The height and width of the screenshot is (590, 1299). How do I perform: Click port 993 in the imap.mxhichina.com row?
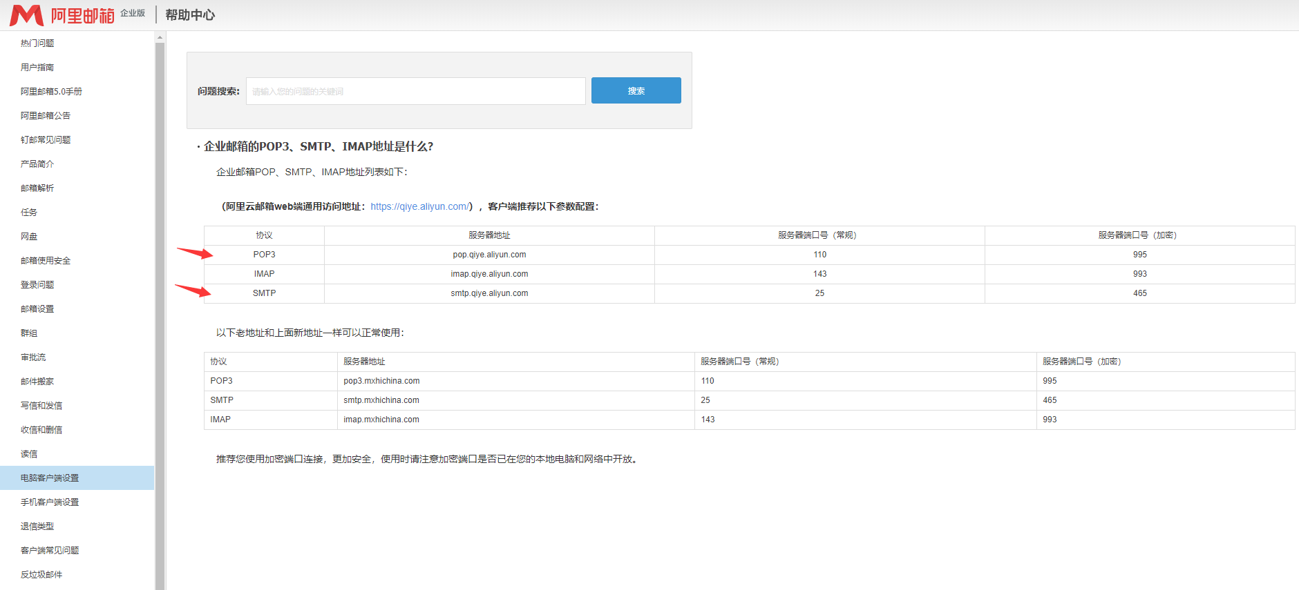point(1166,420)
